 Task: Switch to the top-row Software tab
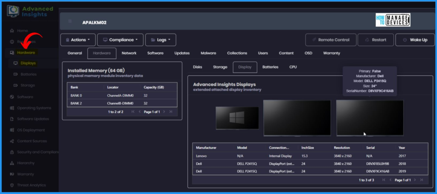[x=155, y=53]
